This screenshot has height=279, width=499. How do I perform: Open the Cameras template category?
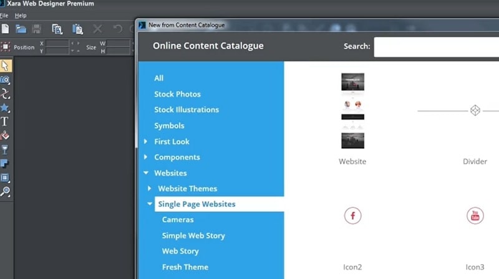coord(178,220)
